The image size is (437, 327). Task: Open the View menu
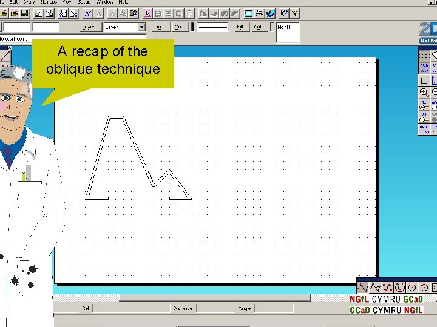[x=67, y=2]
